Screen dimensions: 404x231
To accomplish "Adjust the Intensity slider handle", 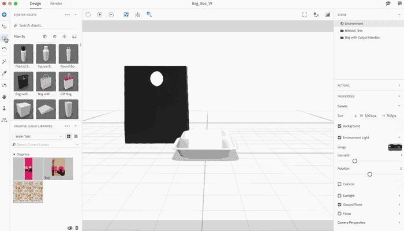I will pyautogui.click(x=355, y=161).
